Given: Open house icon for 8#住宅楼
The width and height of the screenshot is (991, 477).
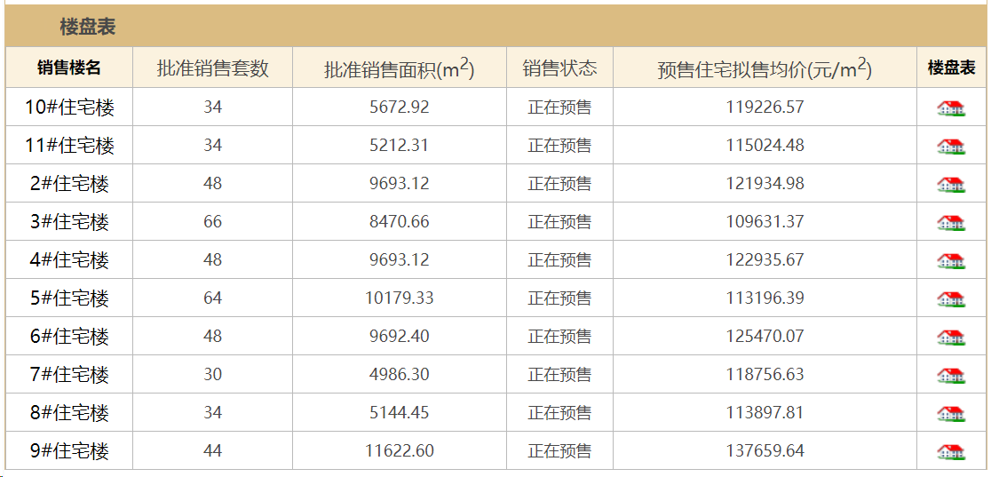Looking at the screenshot, I should pos(950,413).
